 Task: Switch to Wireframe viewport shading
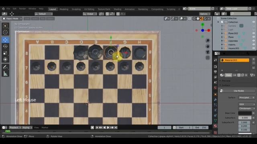[x=194, y=19]
